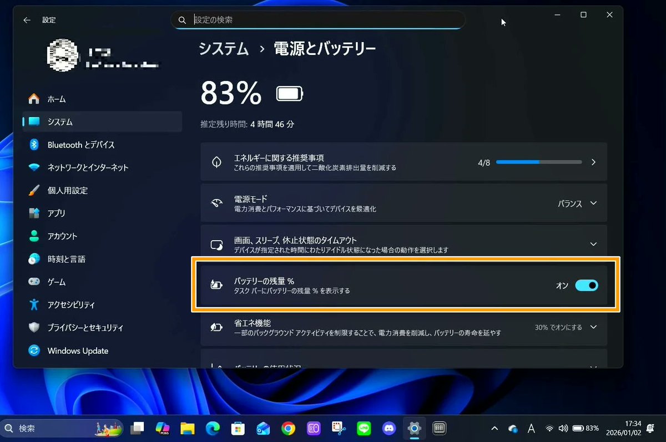Click the 設定の検索 search field
Viewport: 666px width, 442px height.
(x=317, y=20)
